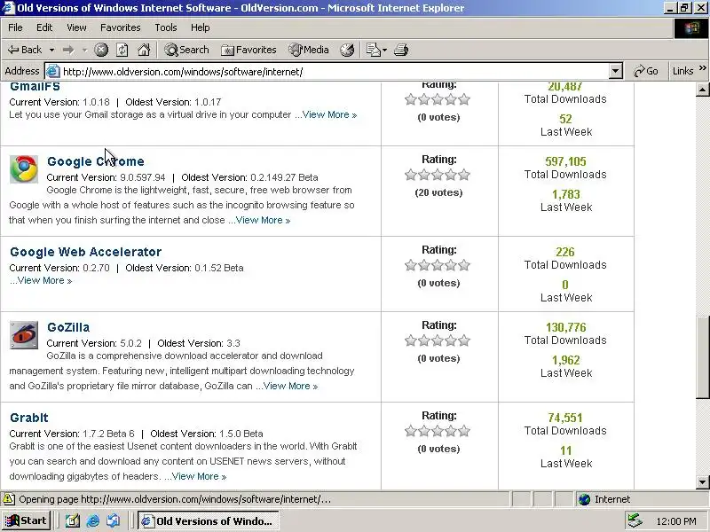The image size is (710, 532).
Task: Click the (20 votes) text under Chrome
Action: point(438,192)
